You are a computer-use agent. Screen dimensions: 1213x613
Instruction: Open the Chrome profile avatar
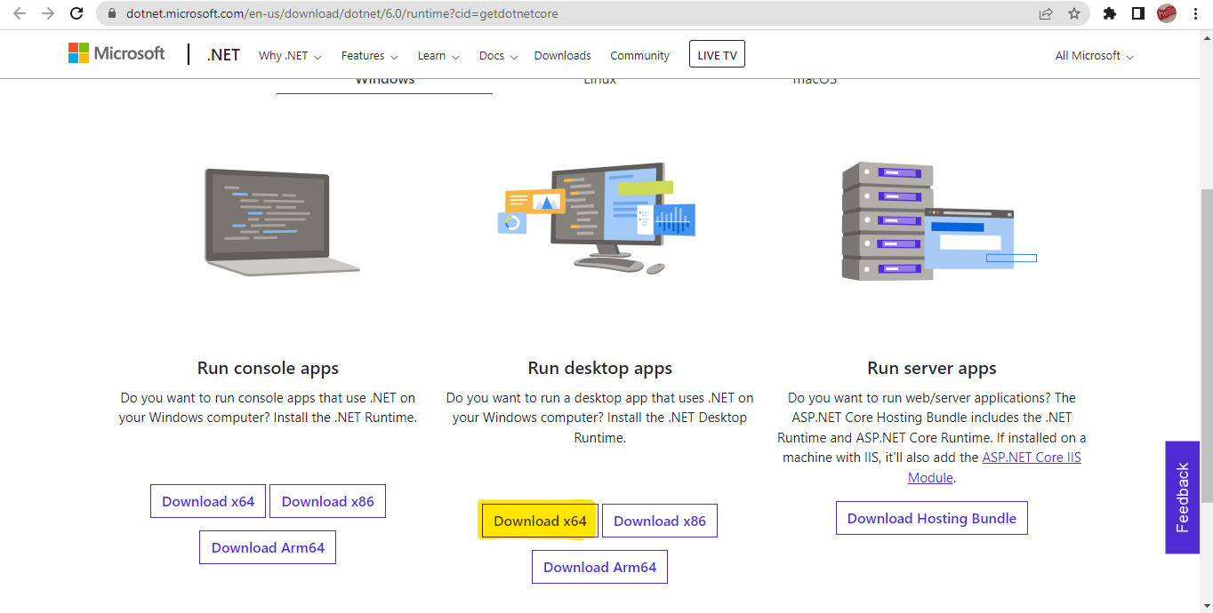coord(1166,13)
